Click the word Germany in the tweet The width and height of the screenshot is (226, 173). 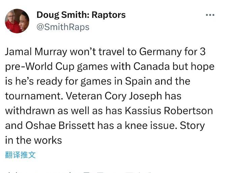click(162, 52)
